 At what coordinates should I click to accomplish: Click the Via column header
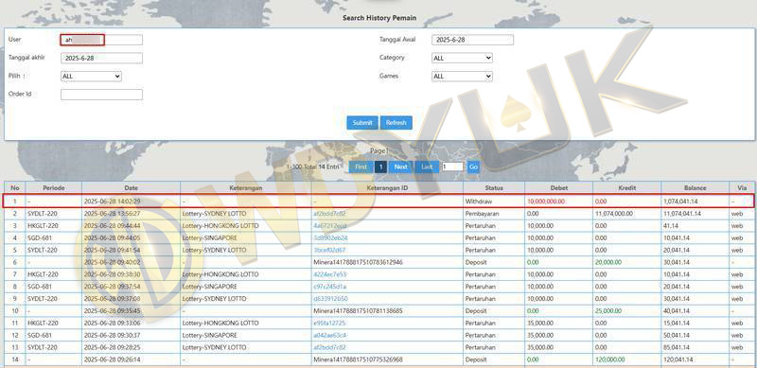(x=742, y=188)
